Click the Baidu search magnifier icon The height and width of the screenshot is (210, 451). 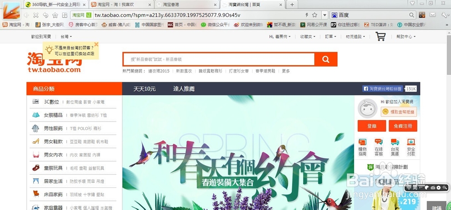pyautogui.click(x=412, y=15)
